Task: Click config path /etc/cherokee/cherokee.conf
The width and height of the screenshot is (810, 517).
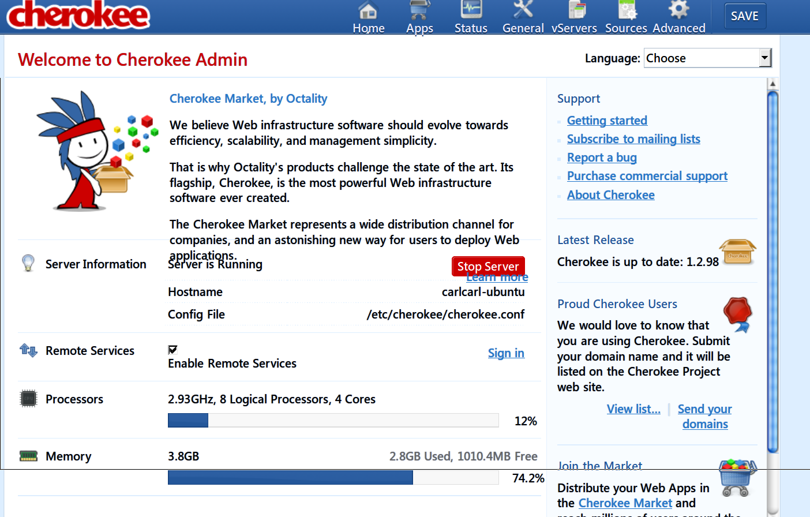Action: click(446, 314)
